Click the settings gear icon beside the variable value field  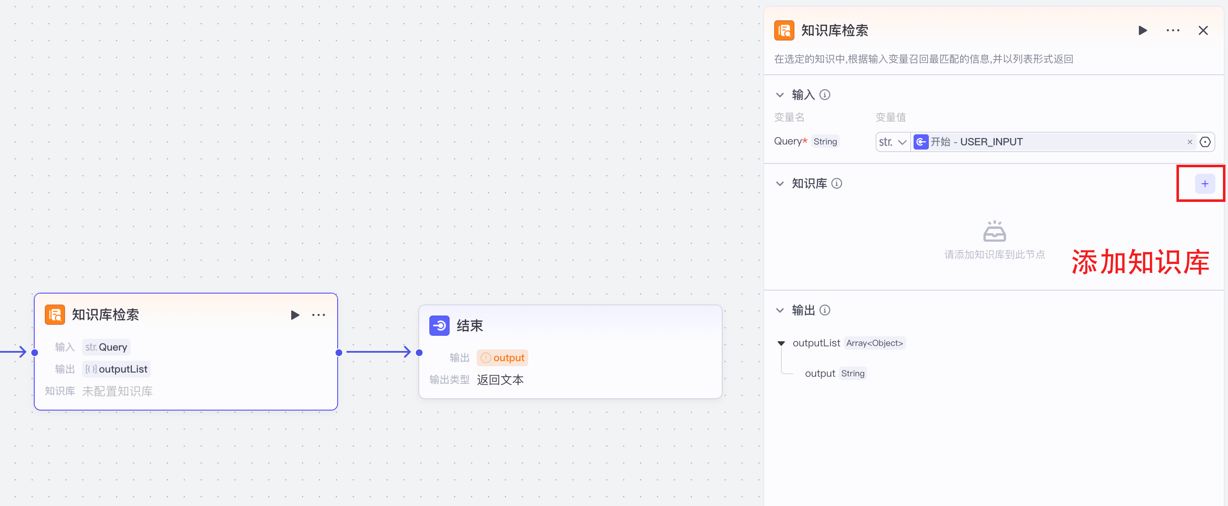click(x=1206, y=141)
